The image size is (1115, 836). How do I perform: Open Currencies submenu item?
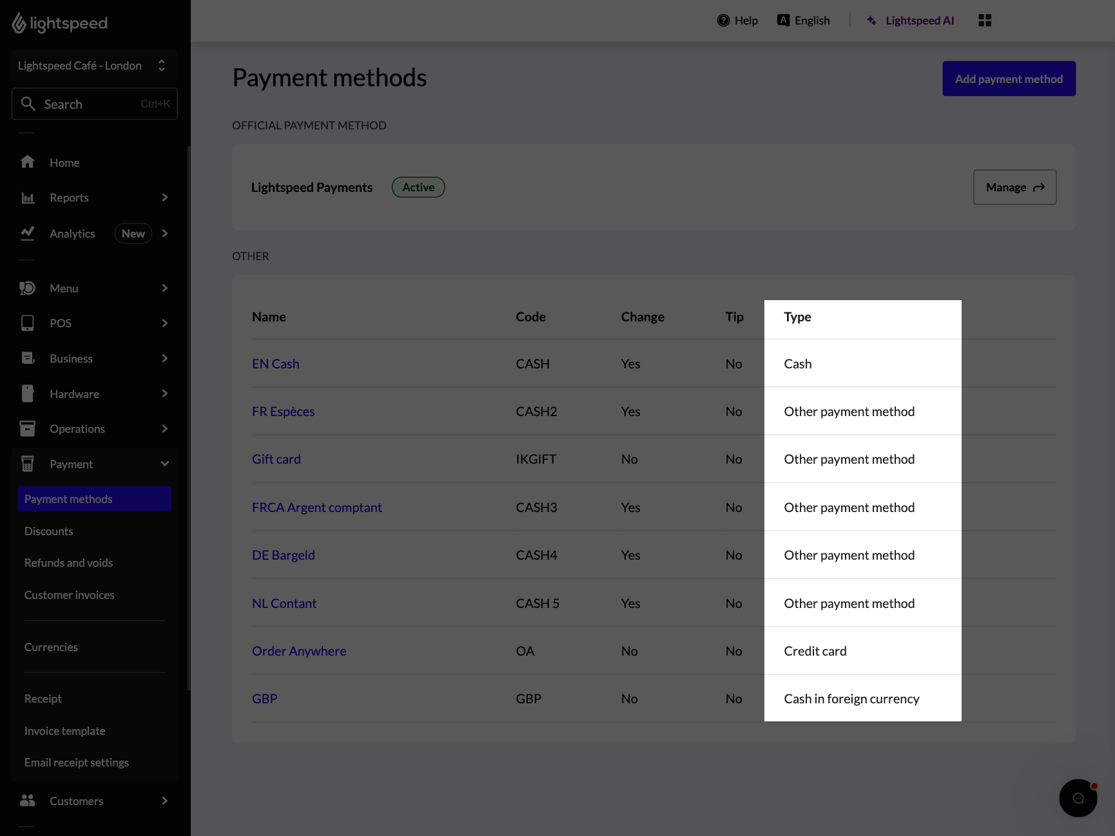pos(51,647)
